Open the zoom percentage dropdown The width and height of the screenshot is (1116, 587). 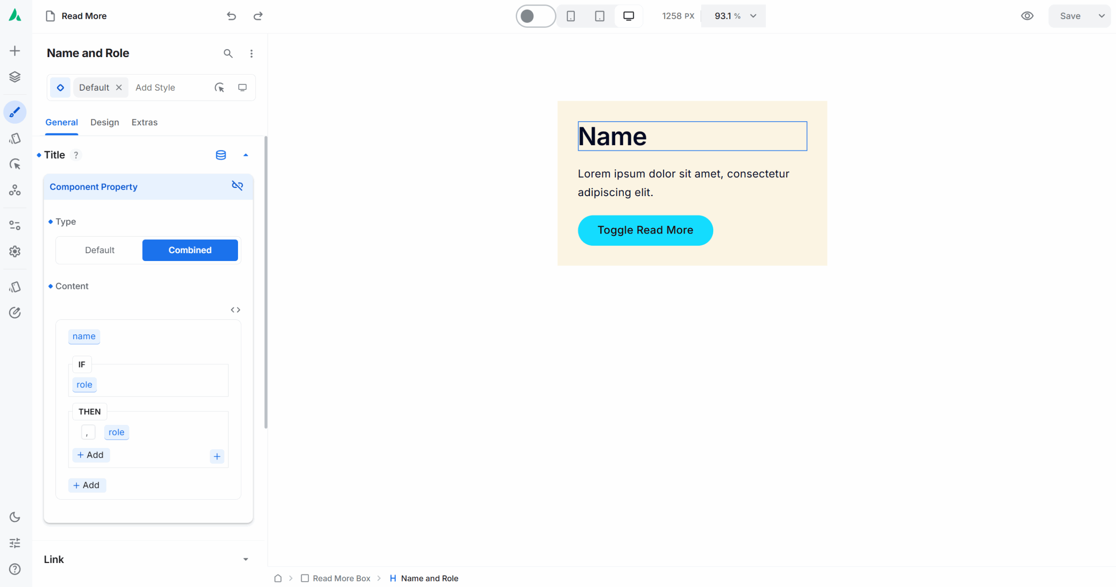click(x=753, y=16)
